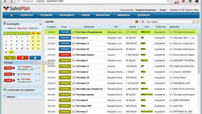Mark 16:55 task as done
The height and width of the screenshot is (114, 202).
pos(36,74)
